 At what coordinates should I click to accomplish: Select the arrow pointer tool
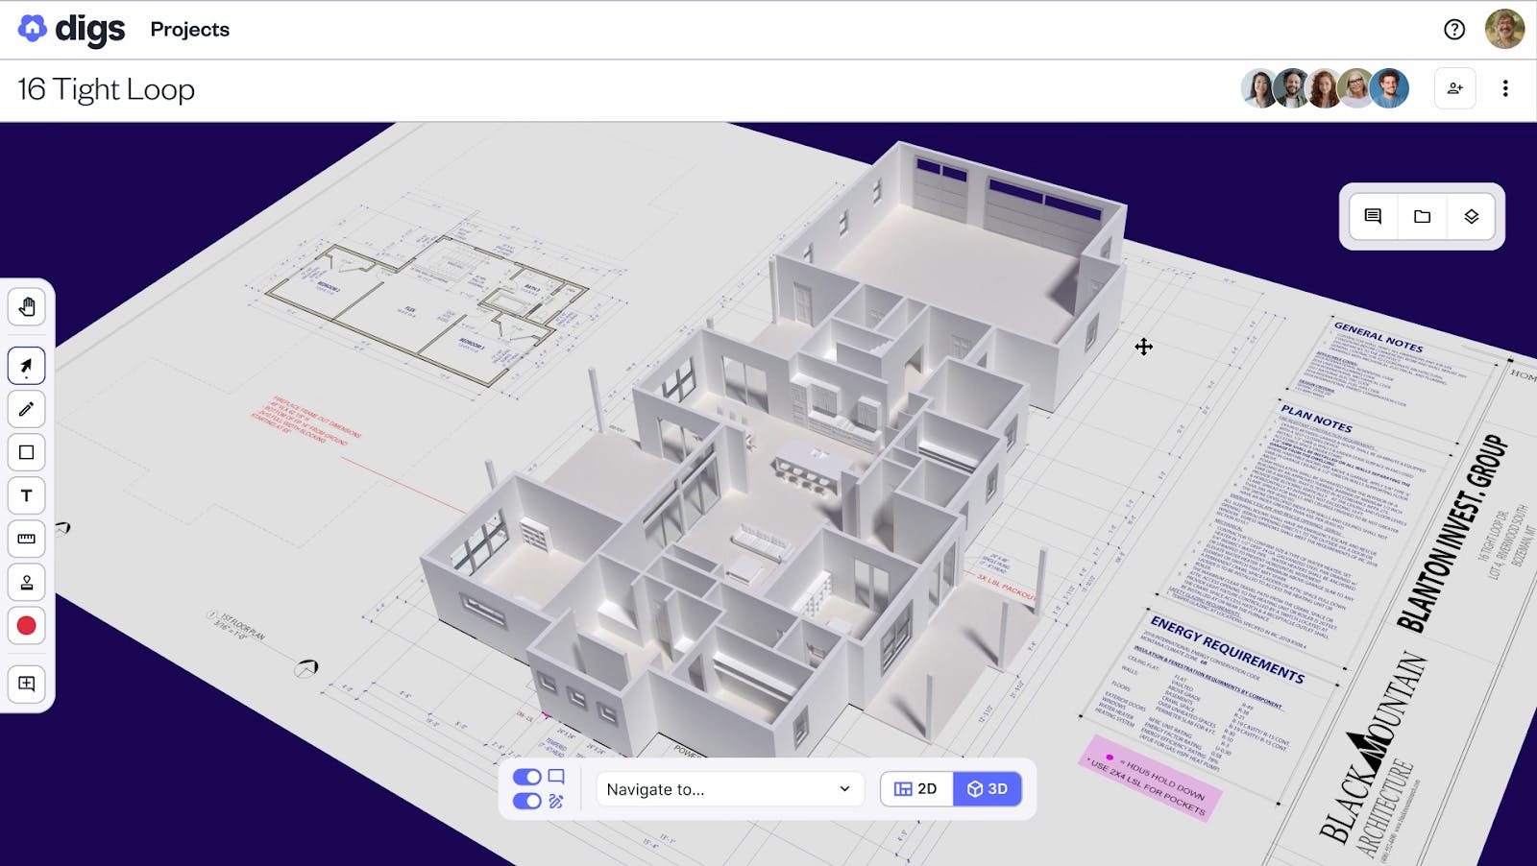(27, 366)
